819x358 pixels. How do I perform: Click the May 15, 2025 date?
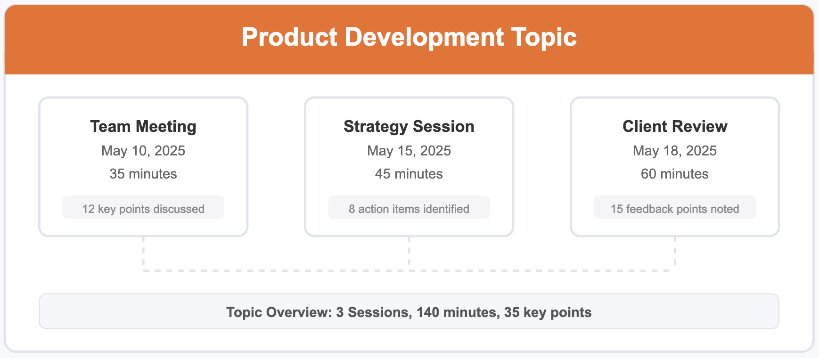[409, 151]
